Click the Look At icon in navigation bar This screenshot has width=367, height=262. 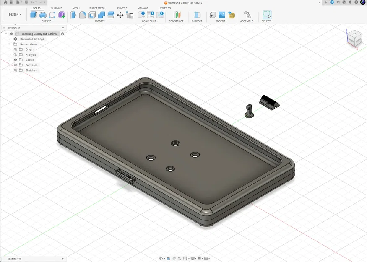(168, 258)
